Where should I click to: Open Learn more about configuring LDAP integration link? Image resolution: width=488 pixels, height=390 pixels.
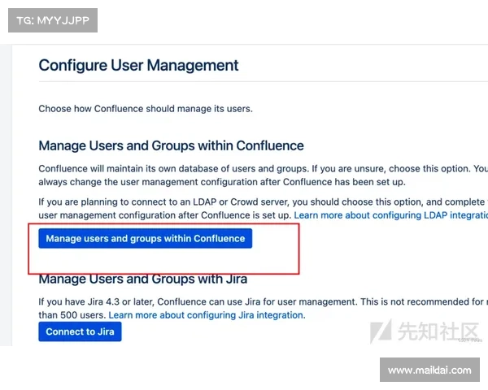[391, 215]
